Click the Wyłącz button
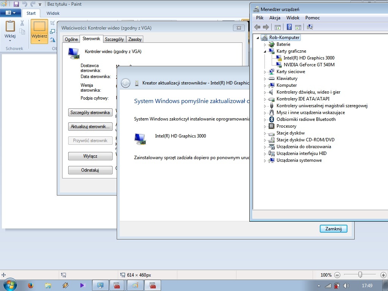The width and height of the screenshot is (388, 291). pos(90,156)
